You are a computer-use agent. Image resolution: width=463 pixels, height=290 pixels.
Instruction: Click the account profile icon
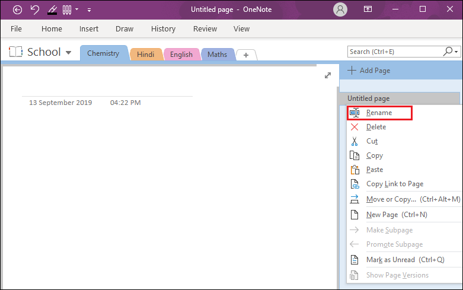click(x=340, y=9)
